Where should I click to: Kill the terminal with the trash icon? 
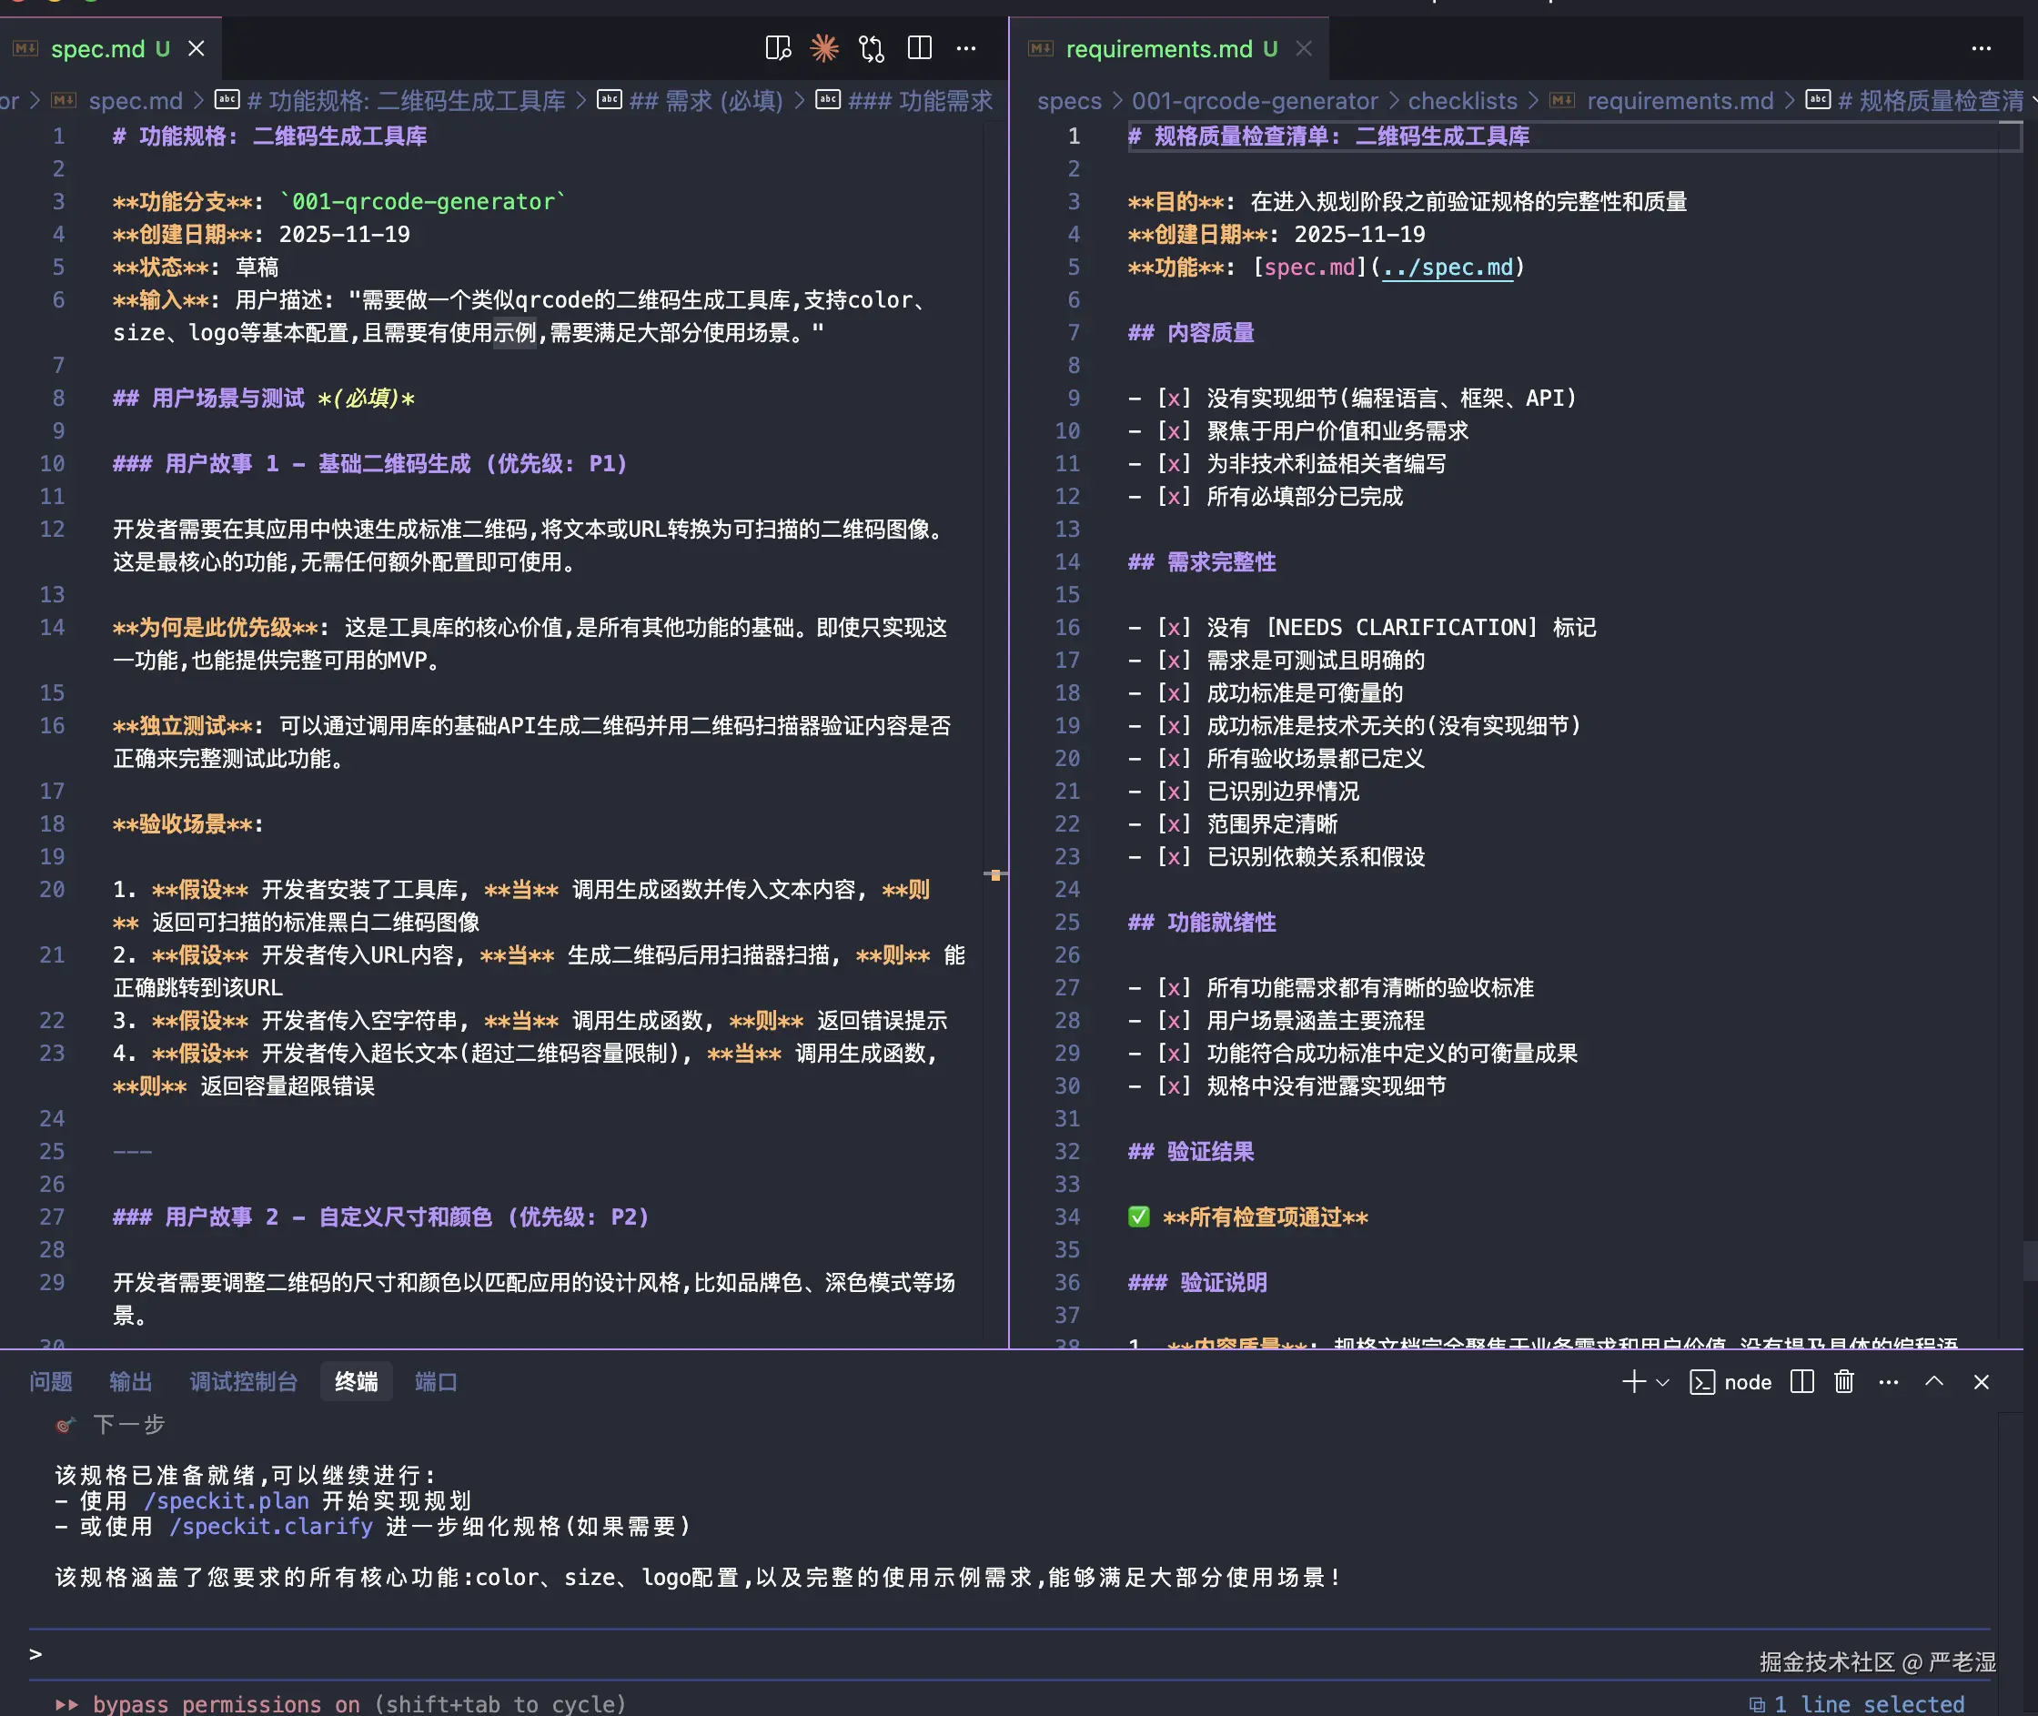click(1843, 1382)
